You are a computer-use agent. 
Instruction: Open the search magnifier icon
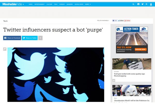click(133, 4)
